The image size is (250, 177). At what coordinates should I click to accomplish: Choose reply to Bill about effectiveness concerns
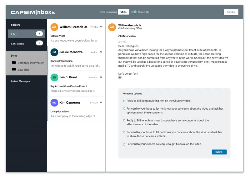click(124, 120)
